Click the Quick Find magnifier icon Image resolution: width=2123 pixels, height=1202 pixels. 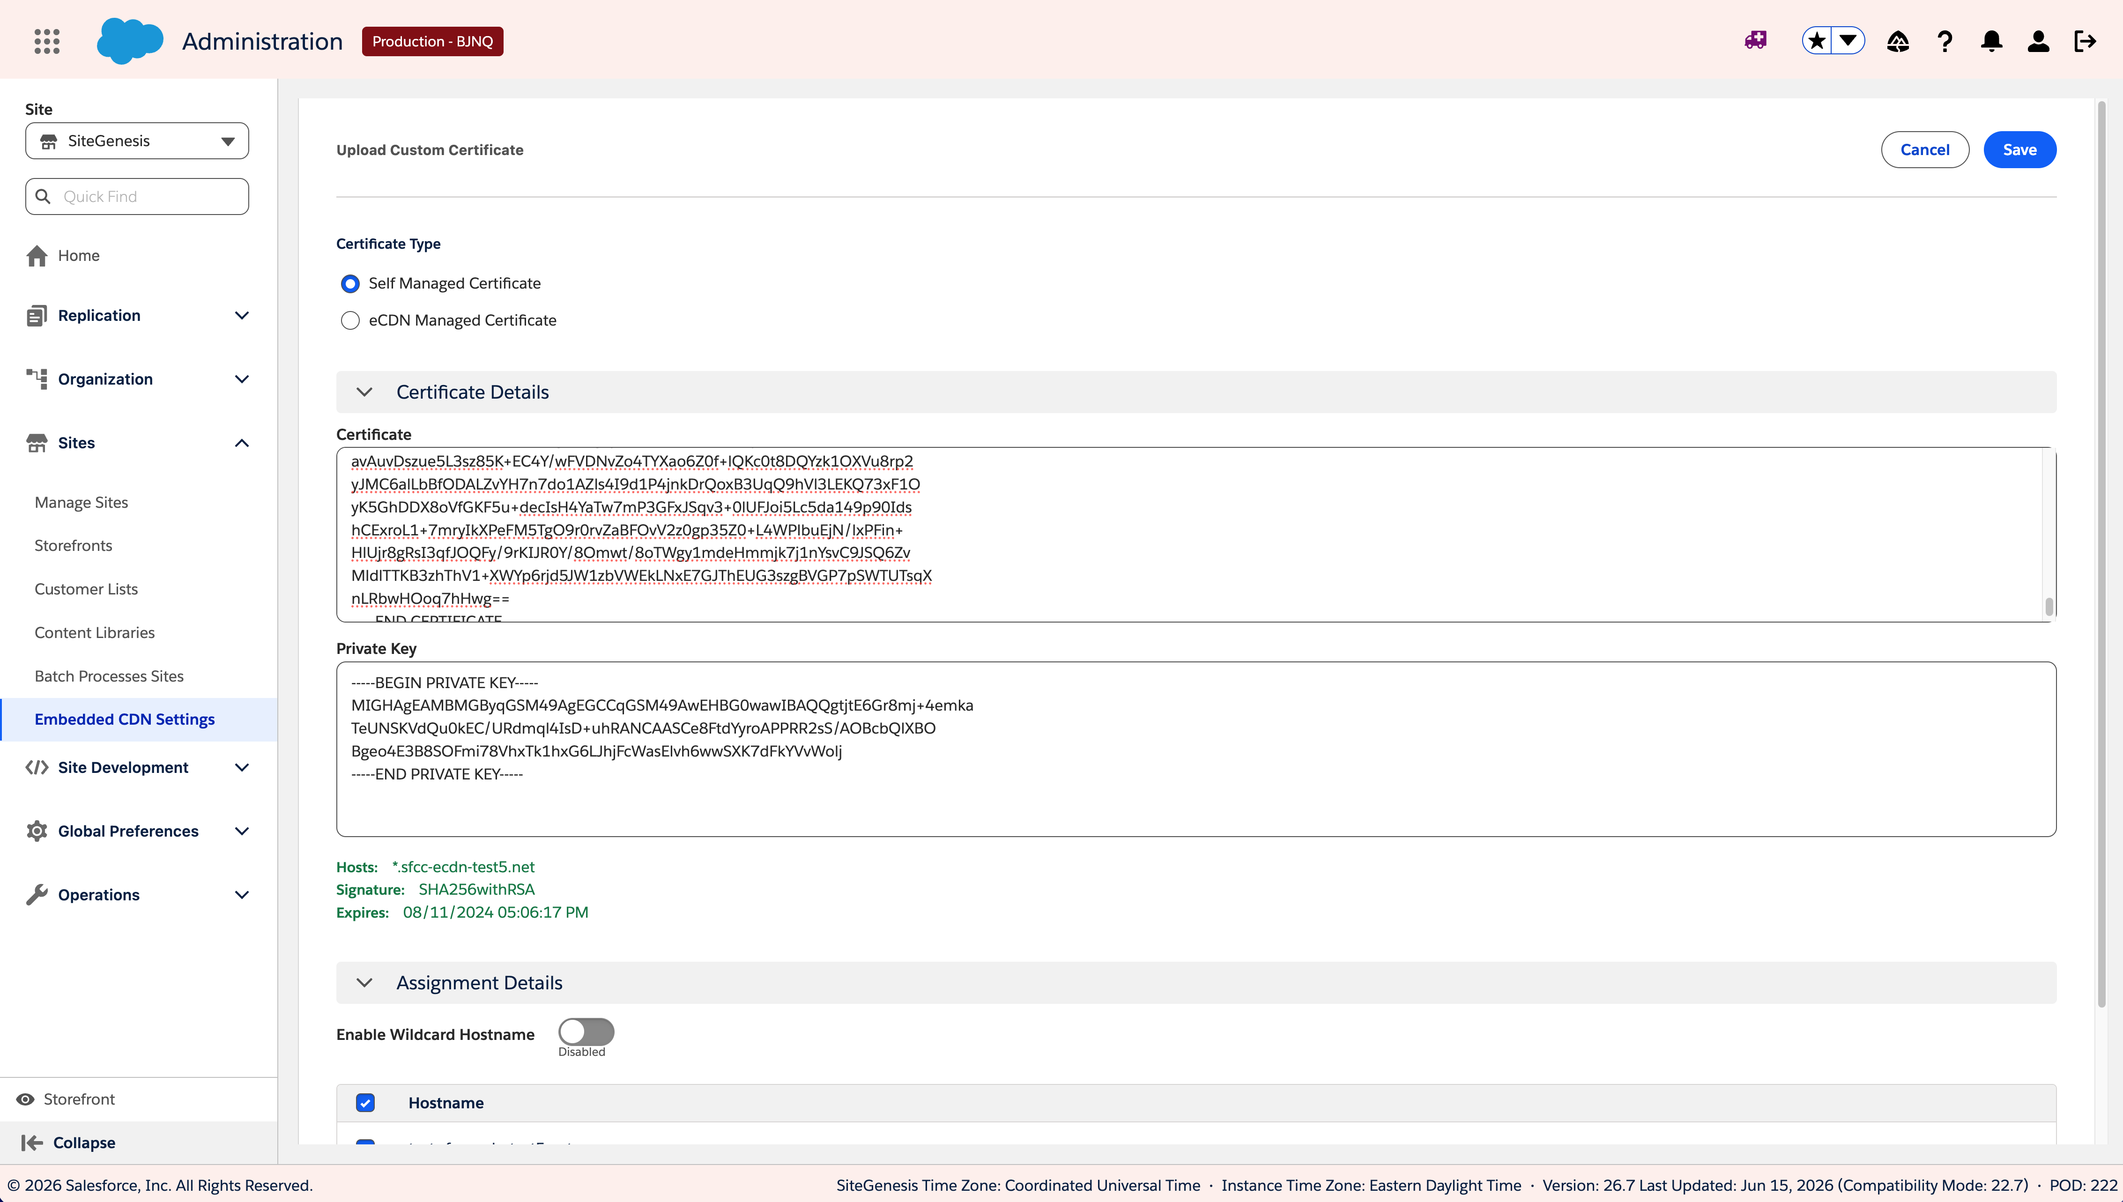[x=43, y=196]
